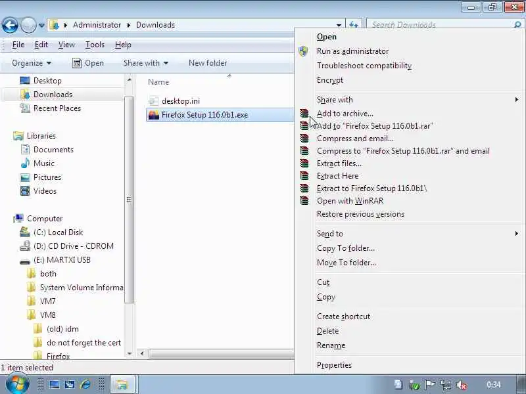Choose Encrypt in the context menu
This screenshot has height=394, width=526.
coord(330,80)
